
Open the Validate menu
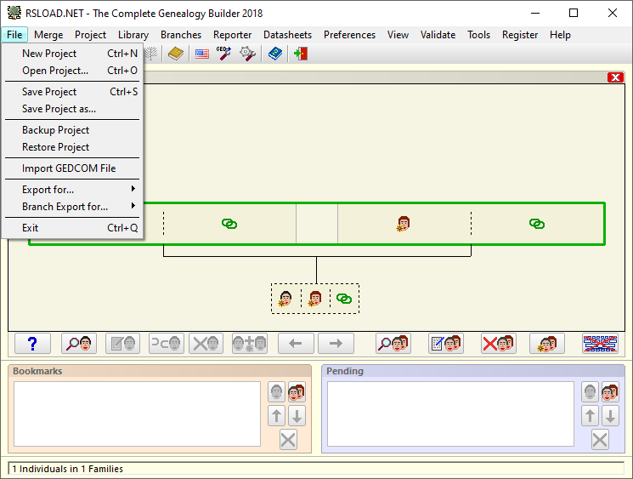coord(438,35)
